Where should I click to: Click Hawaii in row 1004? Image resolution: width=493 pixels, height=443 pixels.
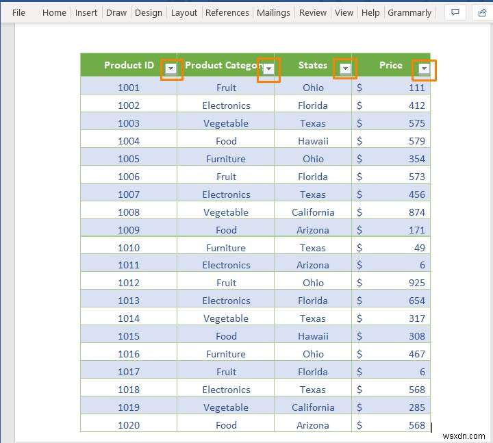click(x=313, y=141)
